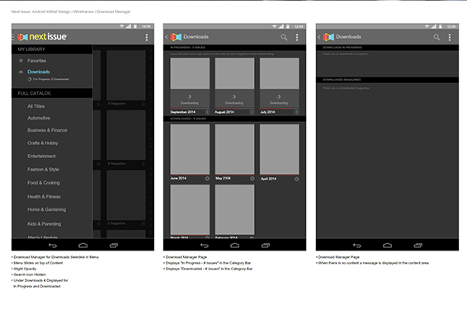Image resolution: width=467 pixels, height=309 pixels.
Task: Open the August 2014 issue cover thumbnail
Action: coord(234,73)
